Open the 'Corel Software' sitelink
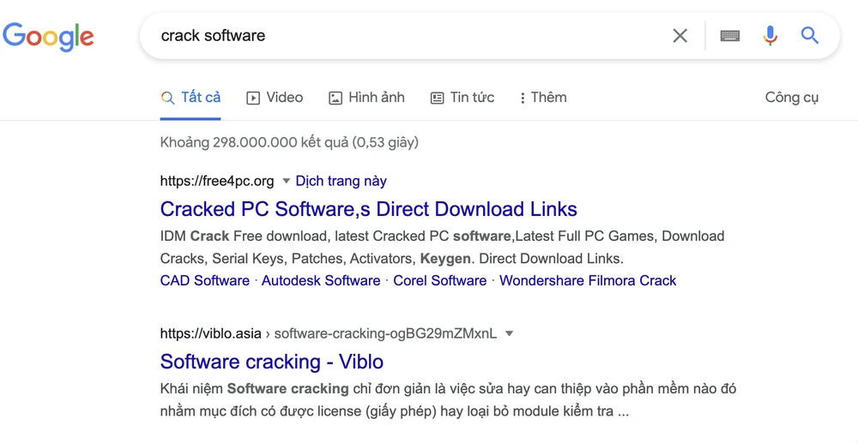 coord(440,281)
